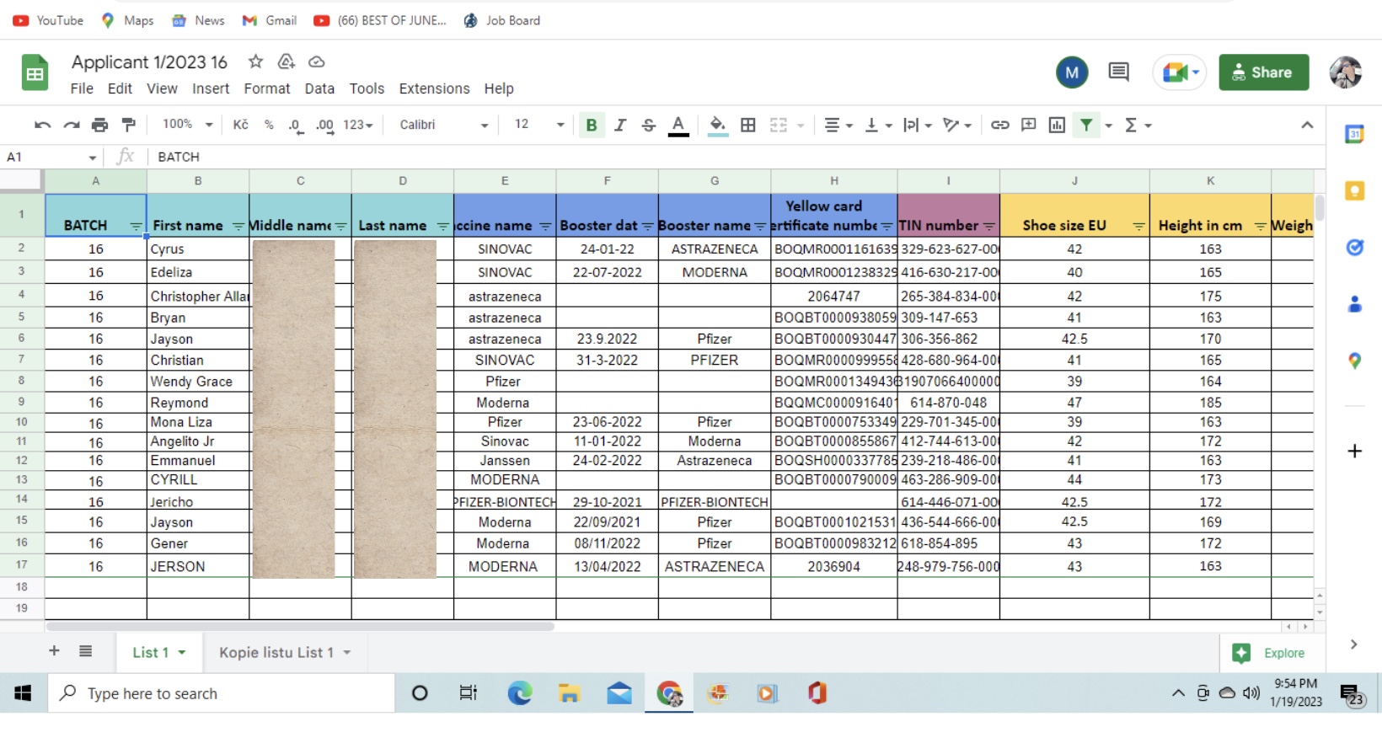Insert a link using the link icon
The width and height of the screenshot is (1382, 743).
coord(999,125)
